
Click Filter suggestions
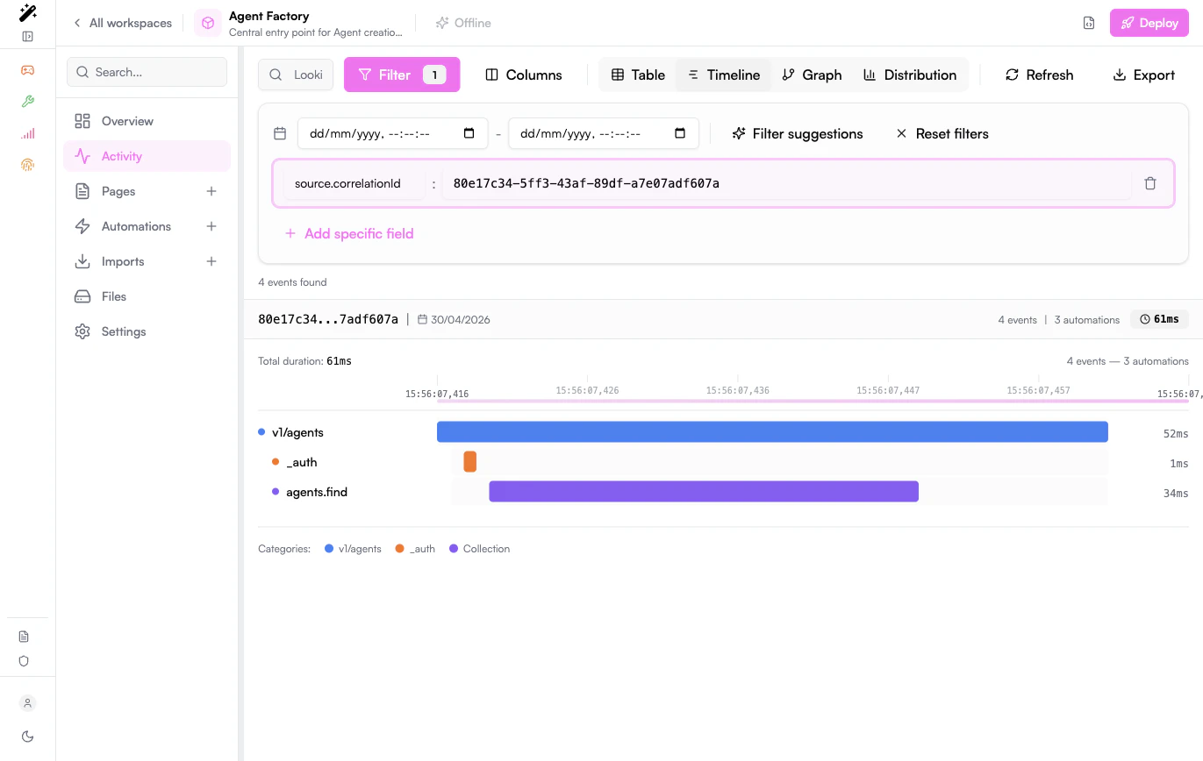pos(798,133)
